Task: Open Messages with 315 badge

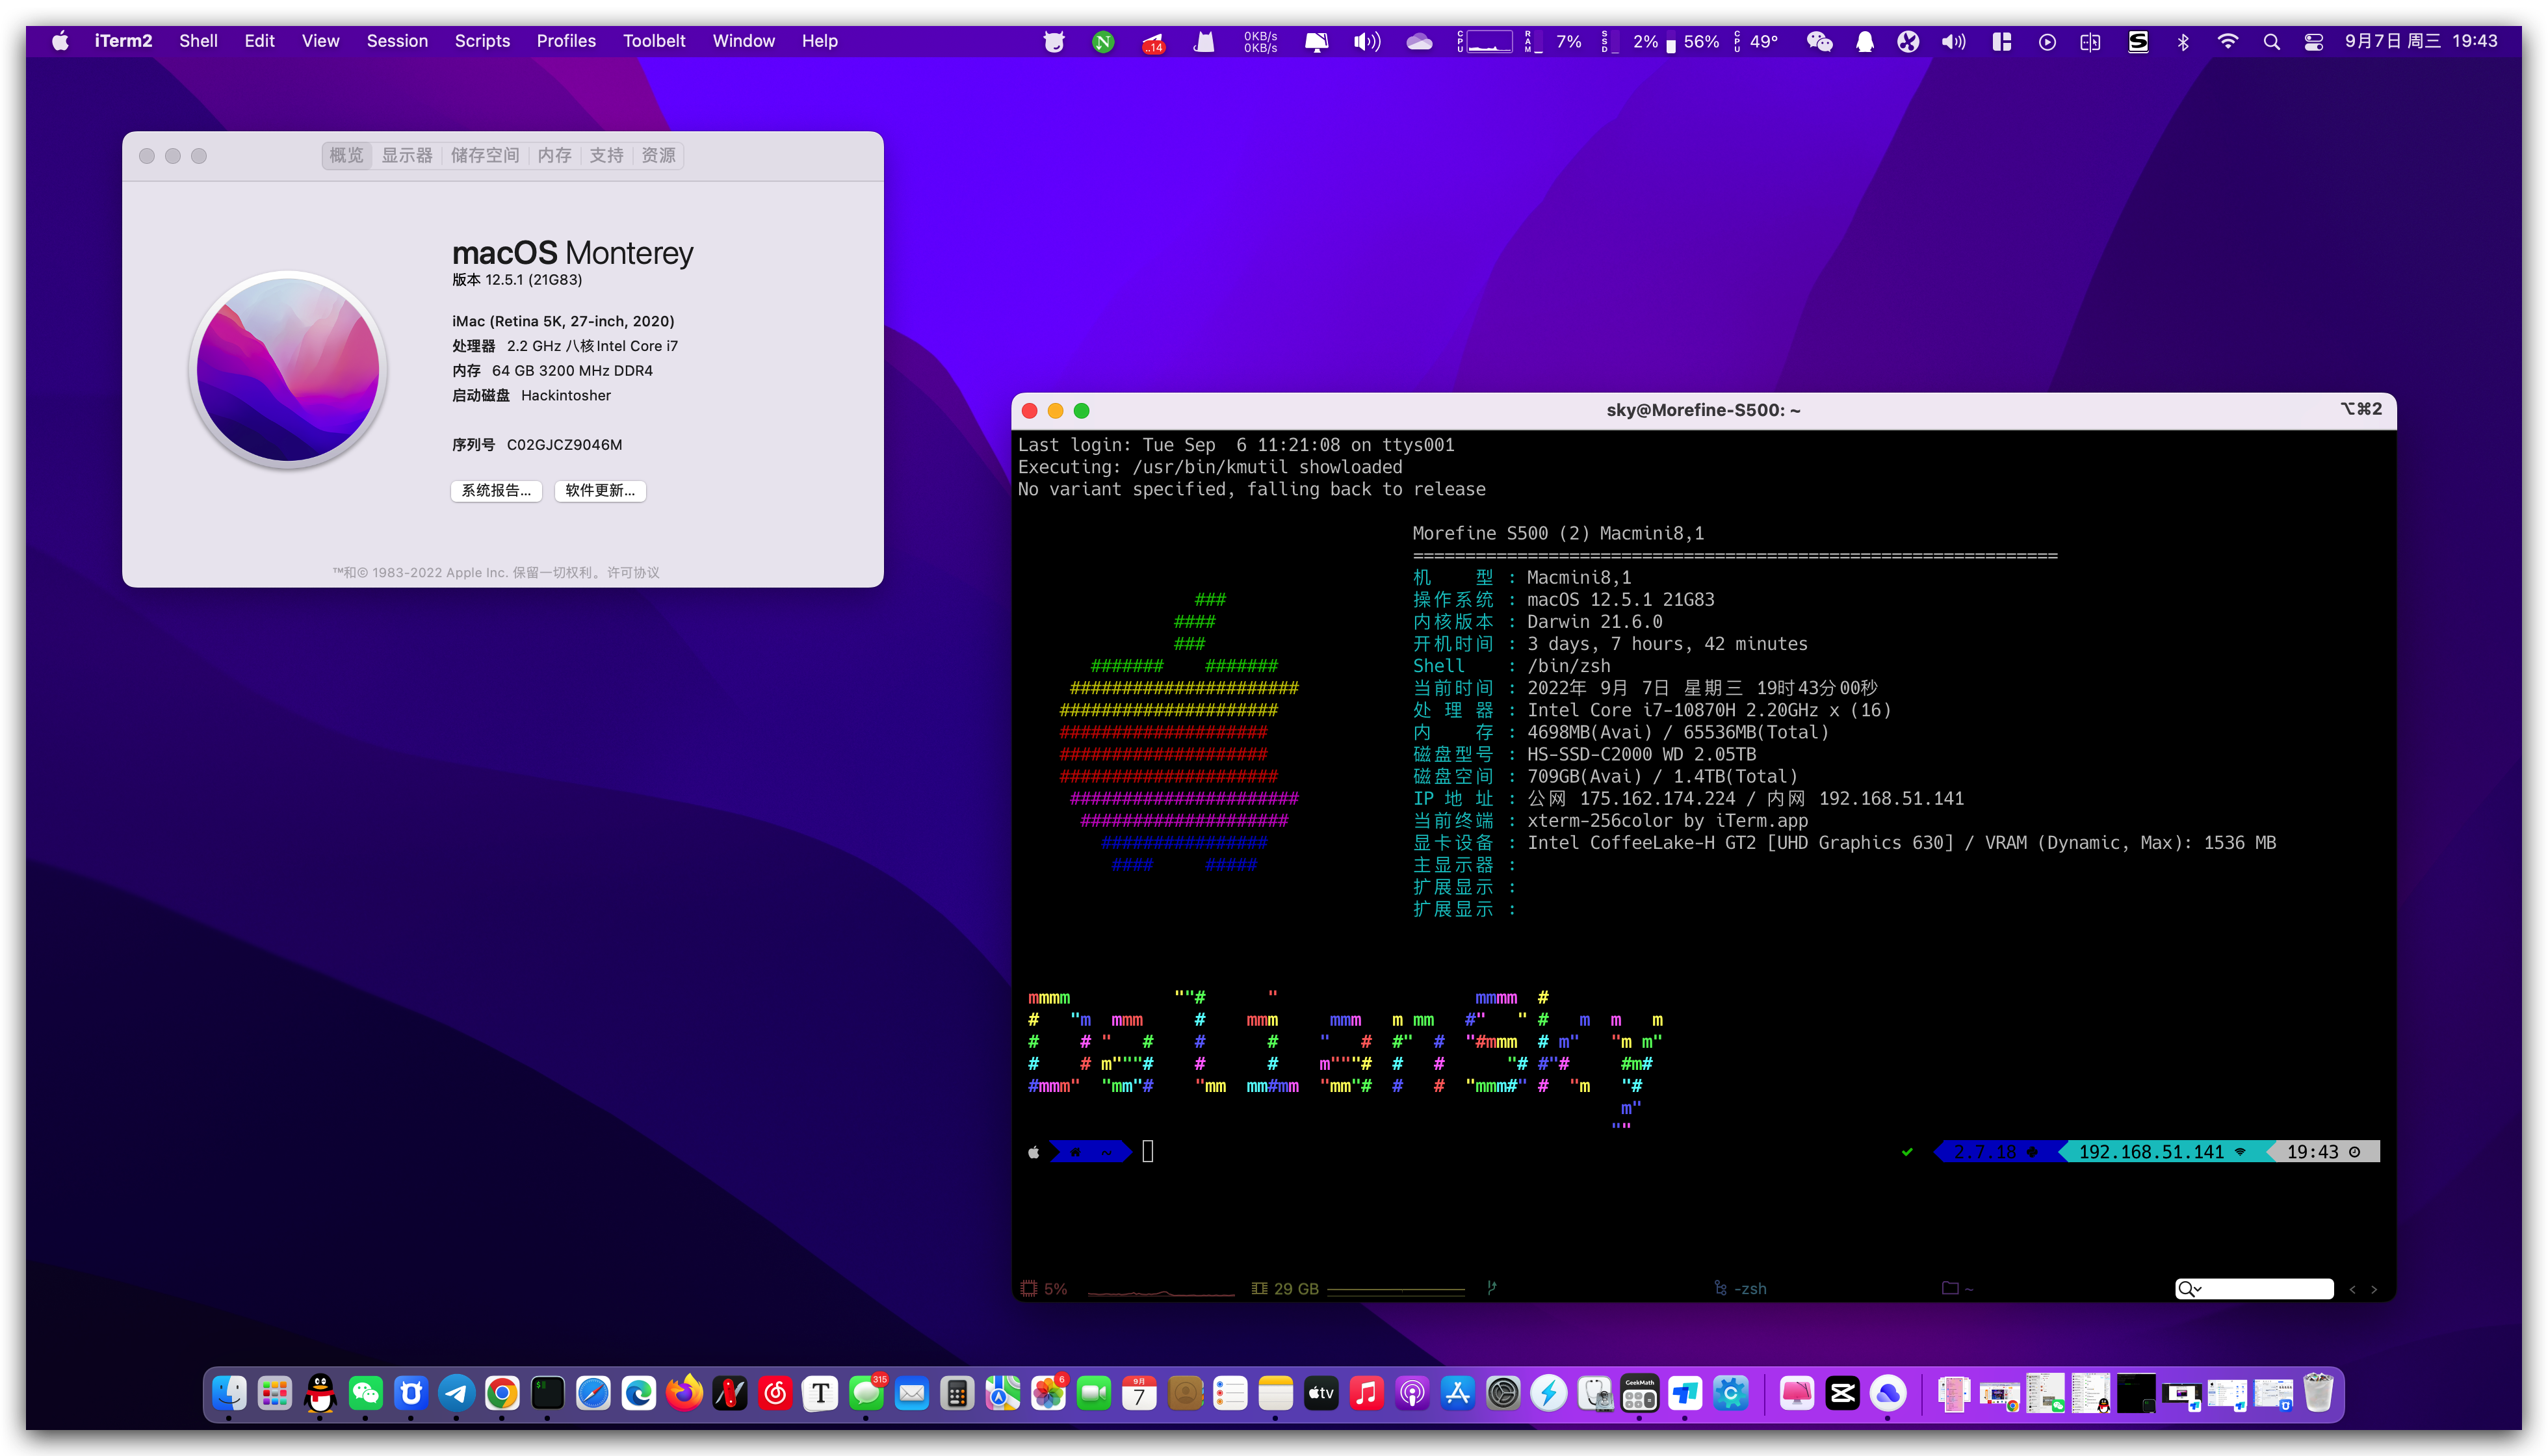Action: [x=866, y=1393]
